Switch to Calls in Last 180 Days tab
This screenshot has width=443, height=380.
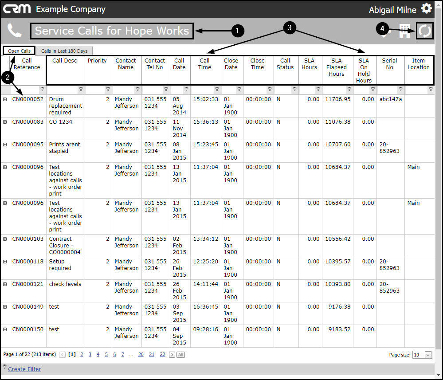click(x=64, y=51)
